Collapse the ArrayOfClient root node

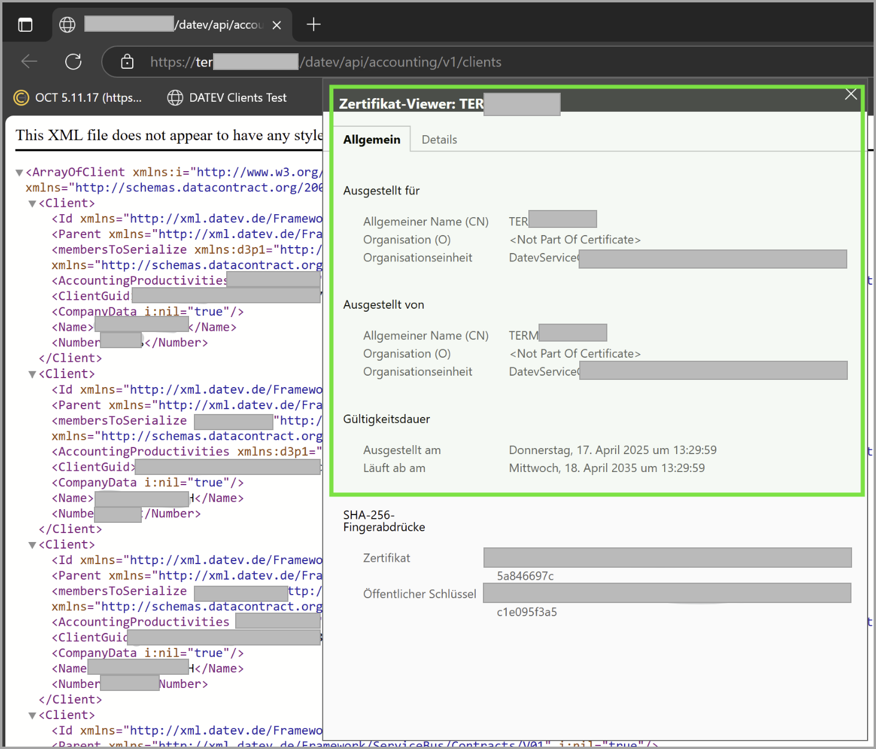(19, 173)
